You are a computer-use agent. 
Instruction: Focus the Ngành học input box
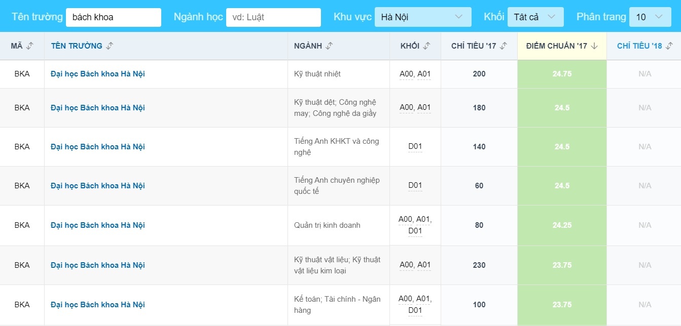(273, 17)
